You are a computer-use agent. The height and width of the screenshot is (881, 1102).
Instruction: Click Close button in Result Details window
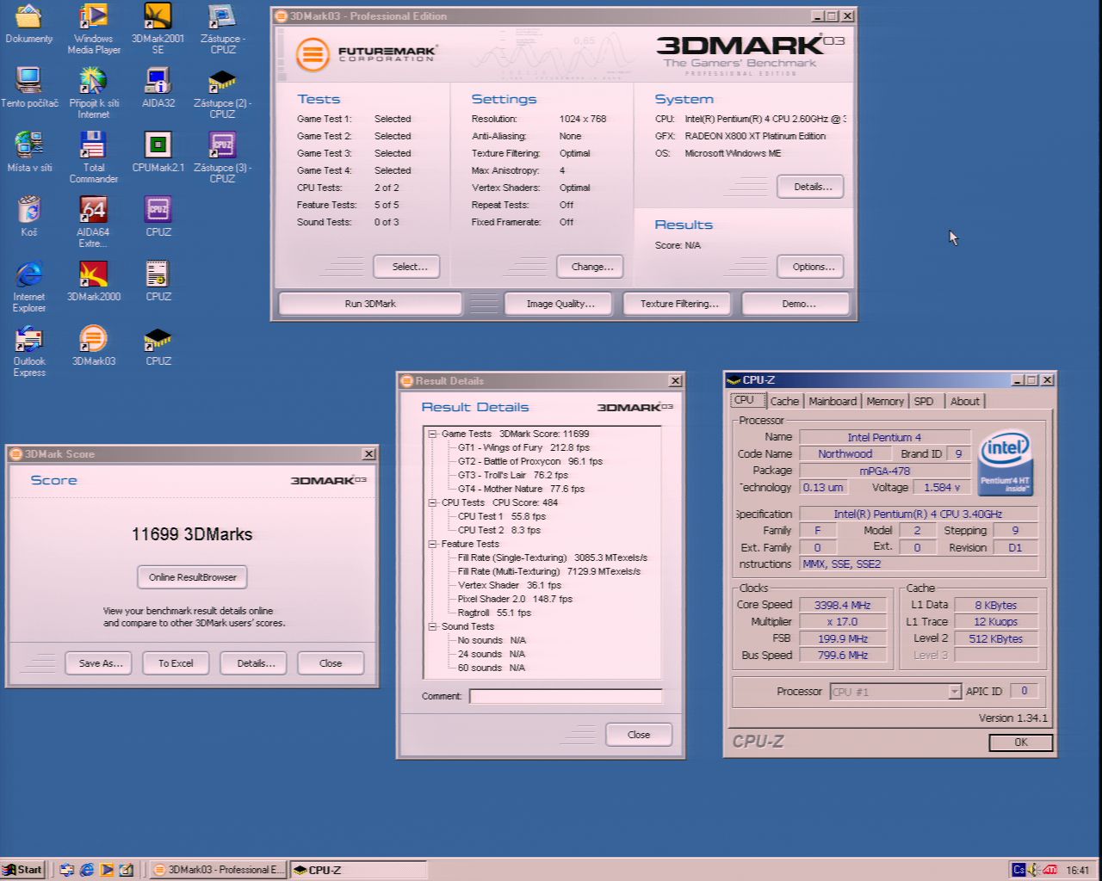tap(638, 735)
